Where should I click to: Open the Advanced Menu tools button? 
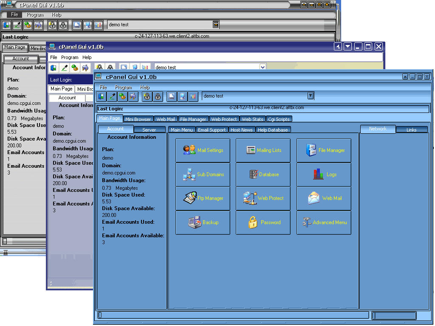coord(324,222)
